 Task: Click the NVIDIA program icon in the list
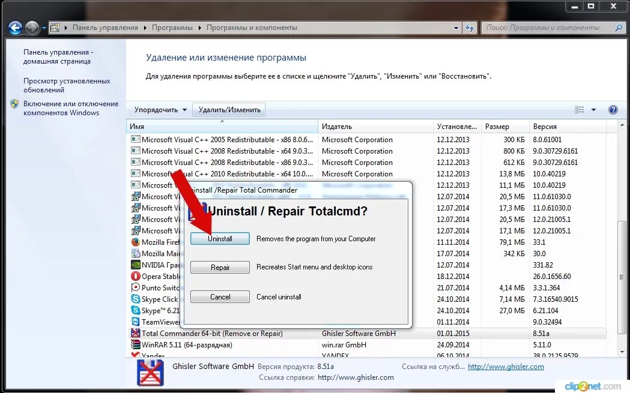pos(135,265)
